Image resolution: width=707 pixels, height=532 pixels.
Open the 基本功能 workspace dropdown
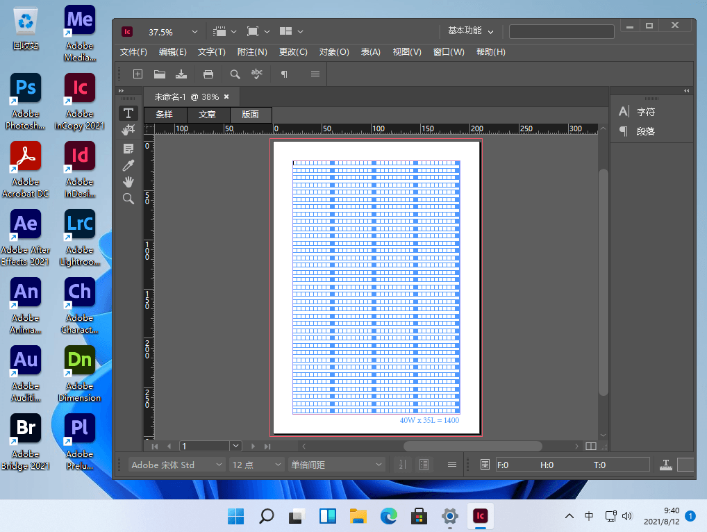click(x=470, y=31)
